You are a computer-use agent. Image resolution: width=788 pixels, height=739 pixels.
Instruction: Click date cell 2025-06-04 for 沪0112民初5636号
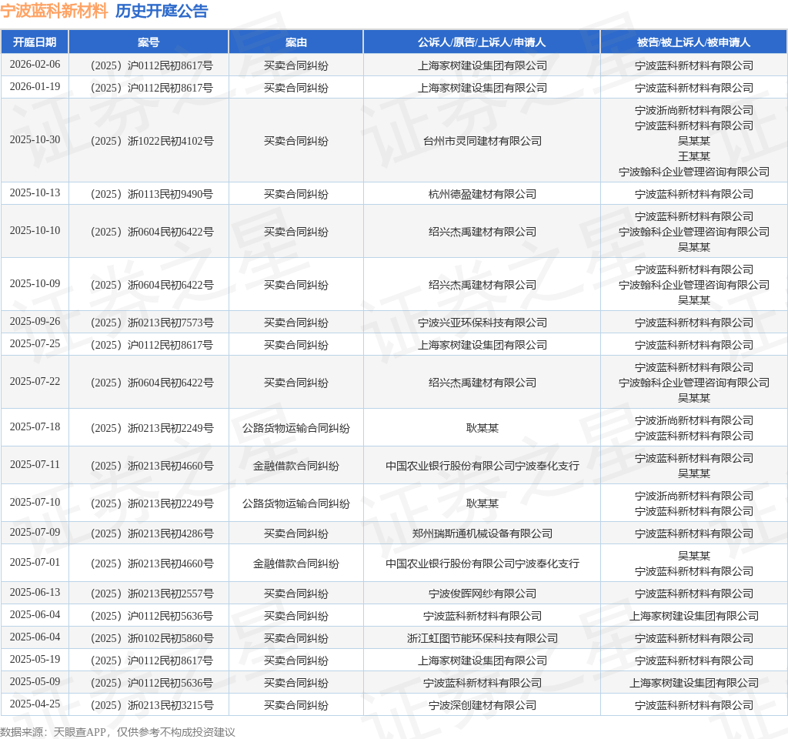tap(35, 615)
